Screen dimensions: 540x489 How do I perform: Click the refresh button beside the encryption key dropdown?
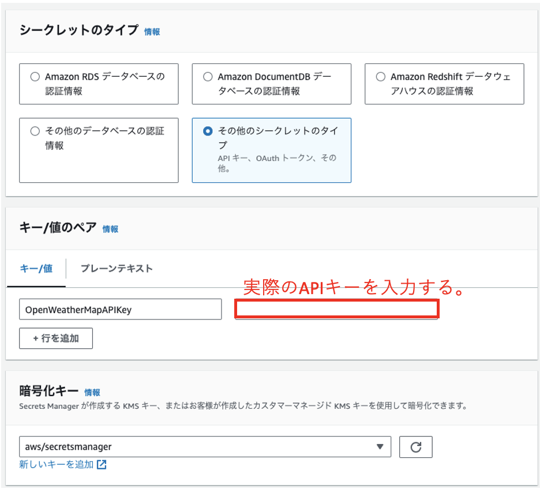(415, 447)
